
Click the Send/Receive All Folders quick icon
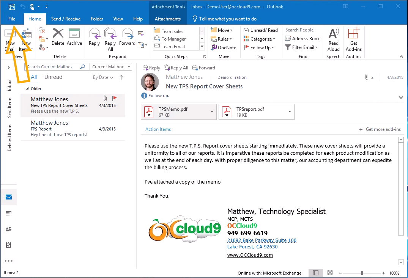tap(12, 6)
